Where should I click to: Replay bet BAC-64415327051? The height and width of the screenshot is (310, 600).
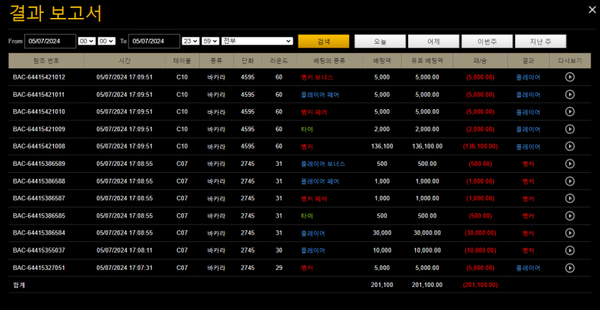(570, 268)
